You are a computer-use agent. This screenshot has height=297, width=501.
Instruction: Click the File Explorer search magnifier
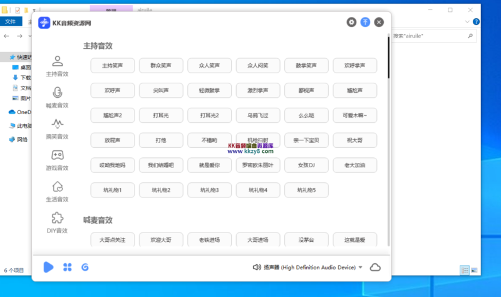click(x=470, y=36)
